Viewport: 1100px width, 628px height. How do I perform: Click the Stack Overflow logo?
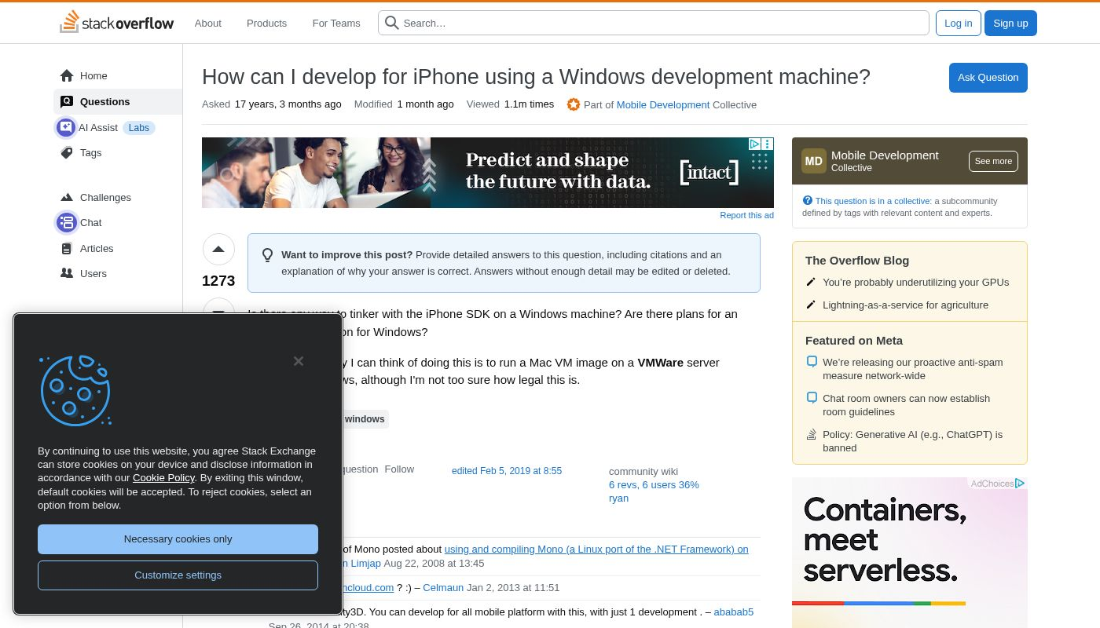click(116, 23)
